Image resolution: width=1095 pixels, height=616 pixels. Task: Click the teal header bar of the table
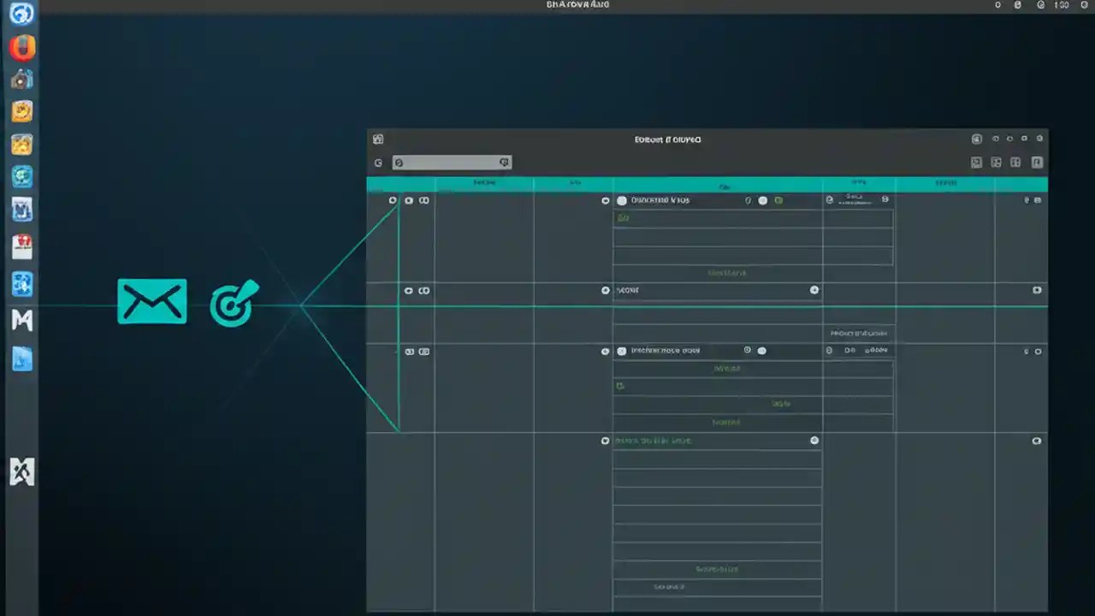(x=707, y=182)
